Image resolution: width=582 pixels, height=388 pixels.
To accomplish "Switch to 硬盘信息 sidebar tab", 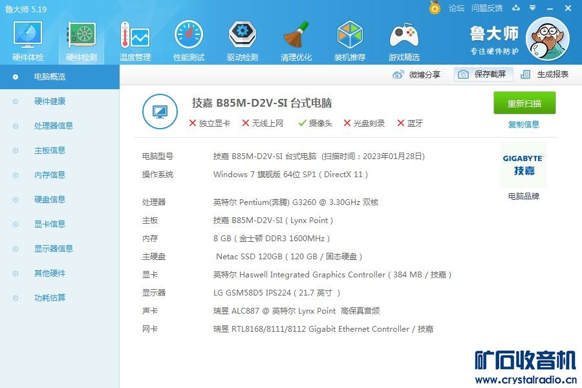I will point(50,199).
